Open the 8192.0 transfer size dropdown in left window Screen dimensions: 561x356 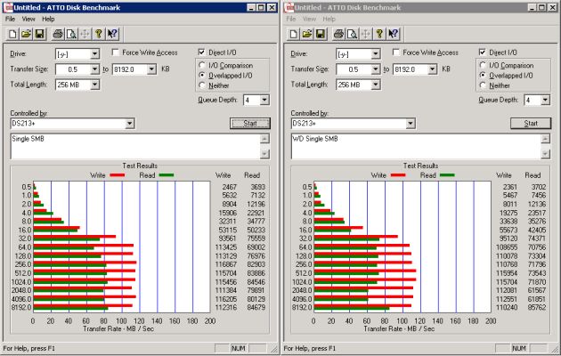[x=151, y=69]
